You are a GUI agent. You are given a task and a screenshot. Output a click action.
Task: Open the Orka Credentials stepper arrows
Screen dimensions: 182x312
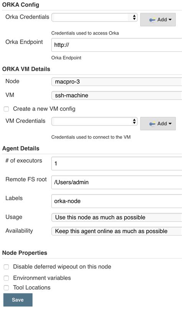pyautogui.click(x=134, y=17)
